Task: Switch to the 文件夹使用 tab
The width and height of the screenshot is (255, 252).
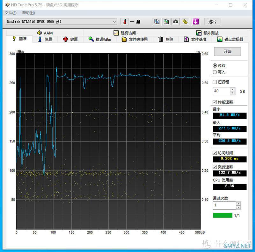Action: click(135, 39)
